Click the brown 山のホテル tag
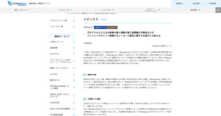The image size is (221, 116). pos(112,27)
